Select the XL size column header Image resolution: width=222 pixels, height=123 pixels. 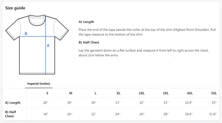click(119, 93)
